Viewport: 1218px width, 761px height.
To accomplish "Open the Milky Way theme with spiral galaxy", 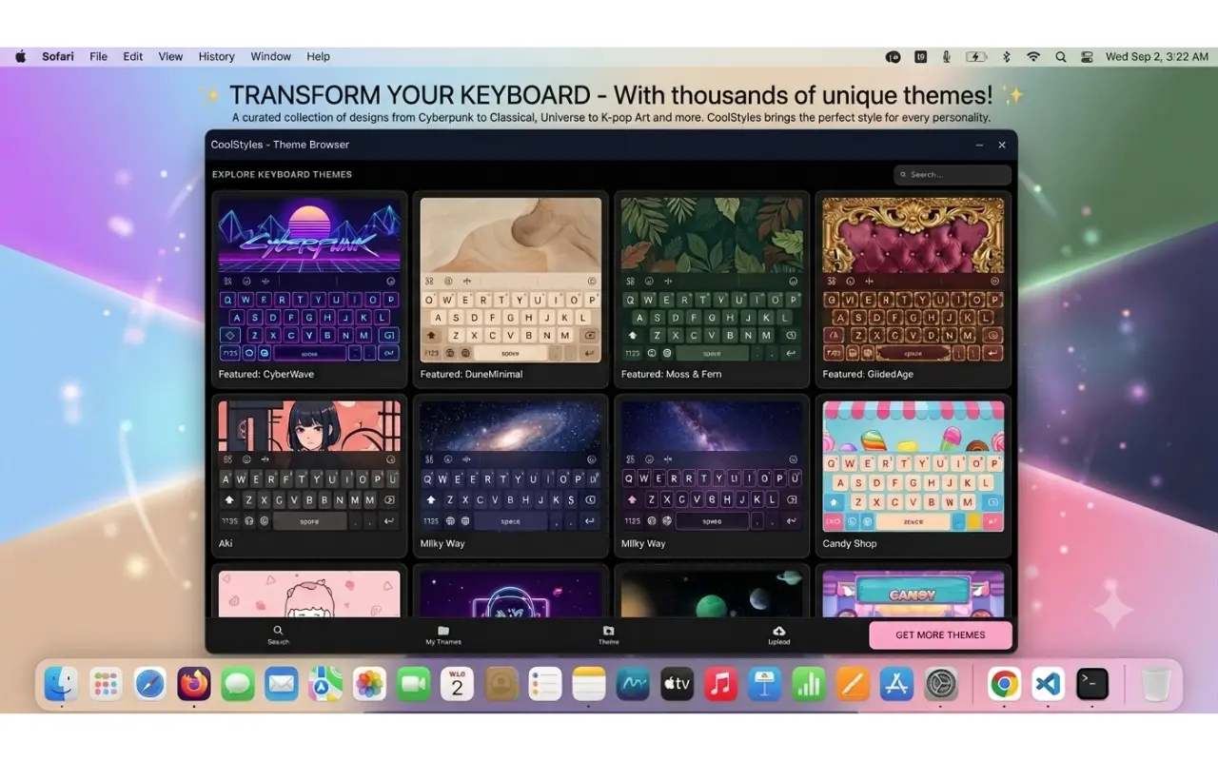I will (511, 476).
